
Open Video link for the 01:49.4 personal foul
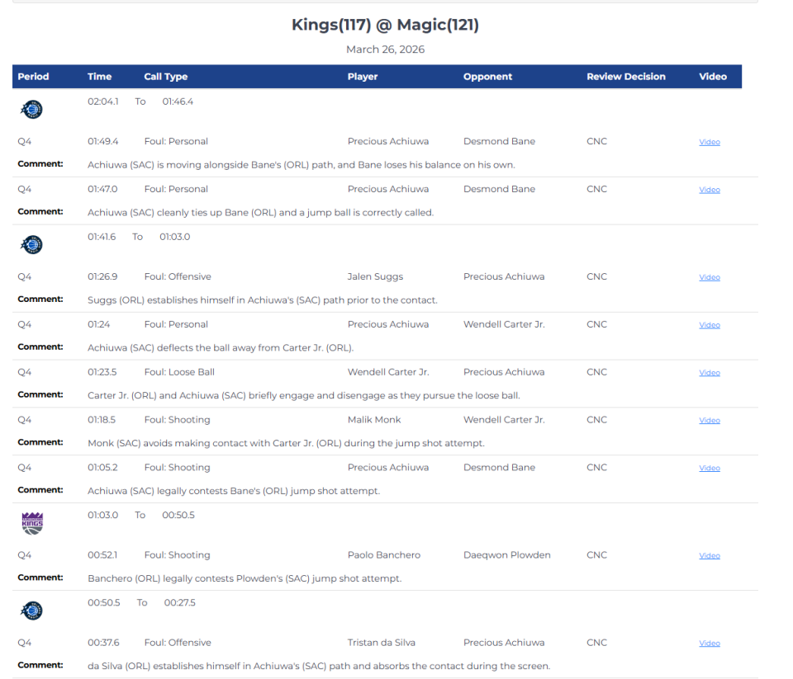pos(710,142)
